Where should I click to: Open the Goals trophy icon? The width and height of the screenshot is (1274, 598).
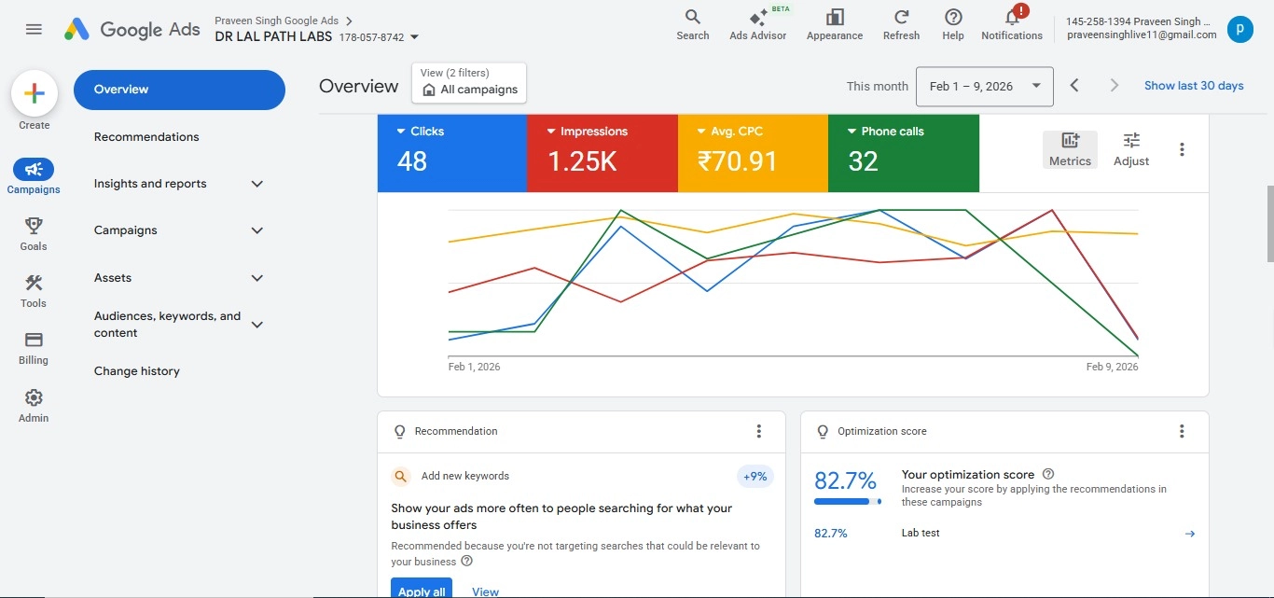click(34, 226)
